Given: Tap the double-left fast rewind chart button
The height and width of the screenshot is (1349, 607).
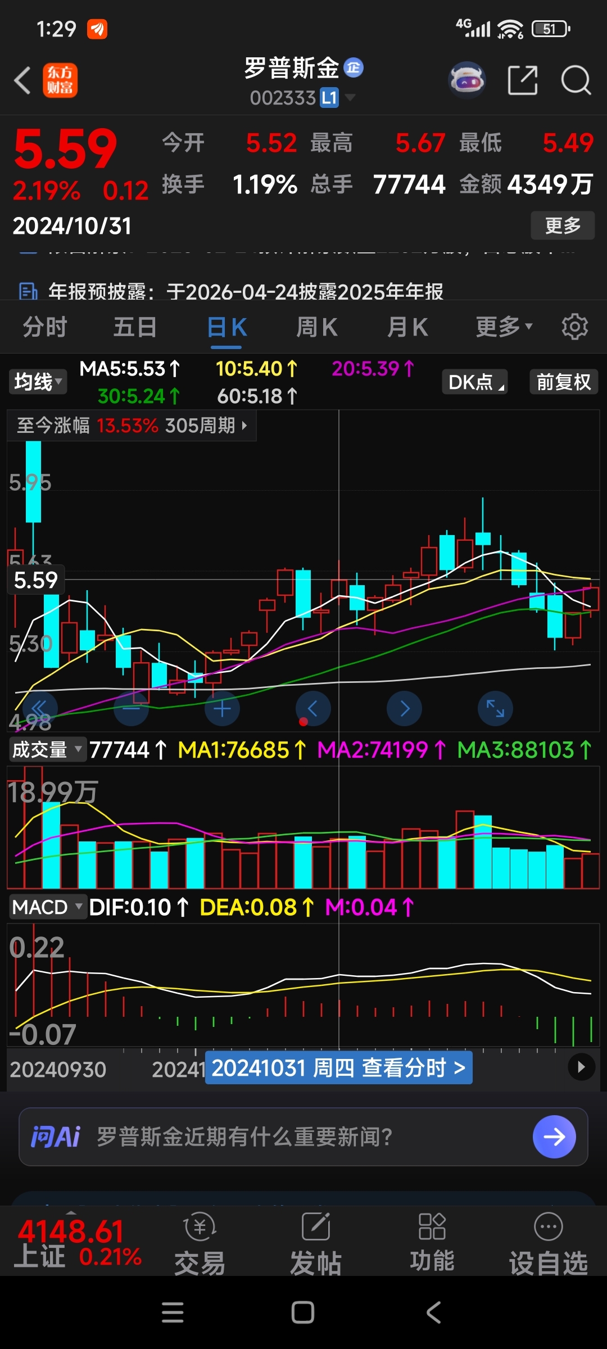Looking at the screenshot, I should [x=40, y=708].
